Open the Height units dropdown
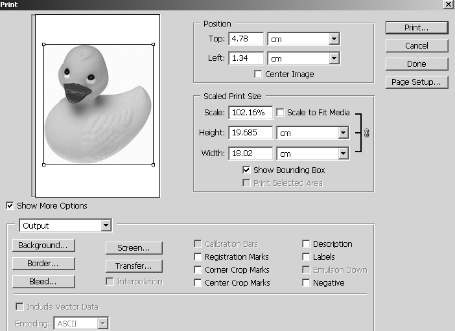Screen dimensions: 455x331 click(344, 133)
